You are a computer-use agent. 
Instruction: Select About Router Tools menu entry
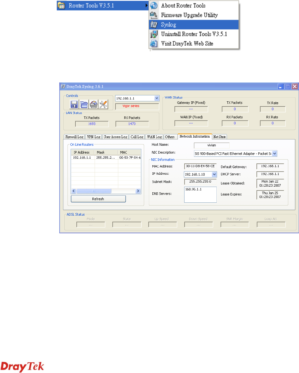click(x=194, y=5)
